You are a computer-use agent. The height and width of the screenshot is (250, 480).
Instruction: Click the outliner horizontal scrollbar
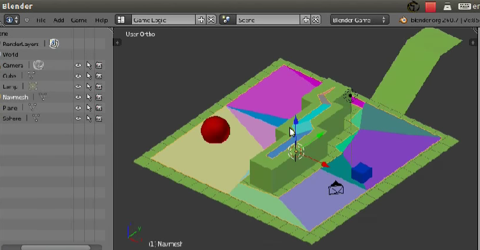55,247
